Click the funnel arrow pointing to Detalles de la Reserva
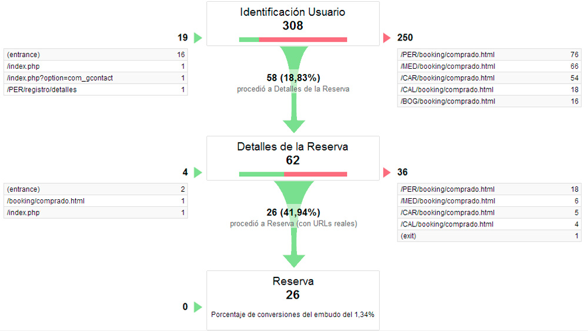The height and width of the screenshot is (331, 588). (293, 125)
